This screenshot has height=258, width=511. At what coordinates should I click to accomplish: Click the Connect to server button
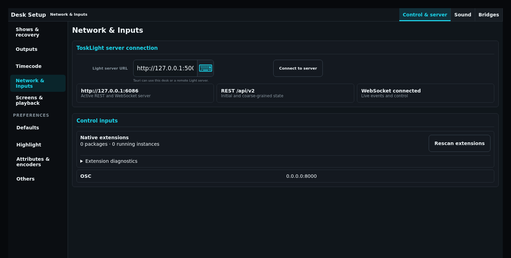[298, 68]
